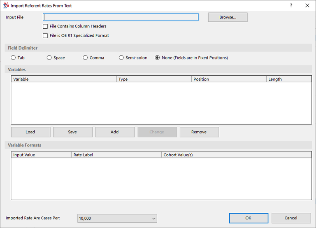Click the Help question mark button
Screen dimensions: 316x228
[x=291, y=6]
